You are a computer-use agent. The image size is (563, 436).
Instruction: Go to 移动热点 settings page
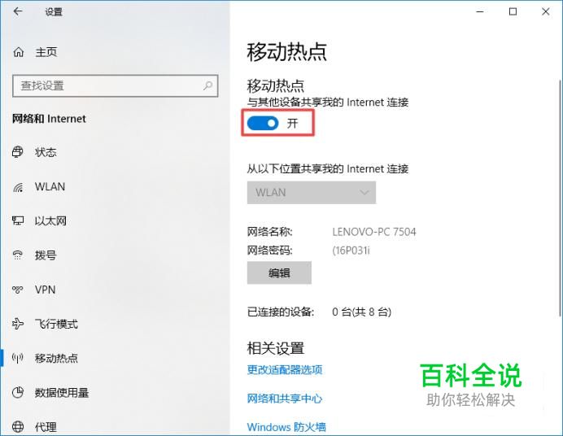coord(56,358)
